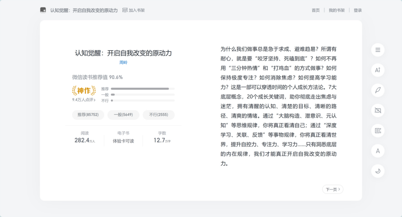Toggle the crossed-out image display icon
This screenshot has height=217, width=402.
(x=378, y=110)
